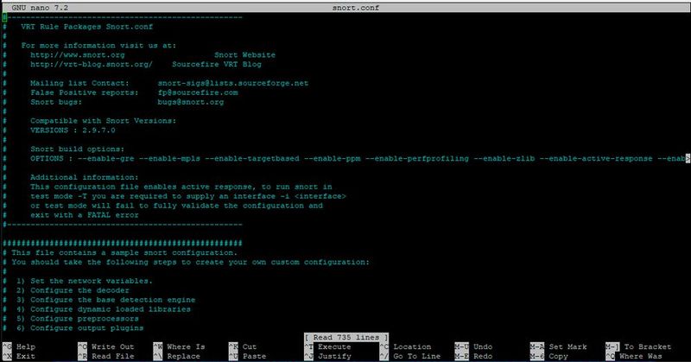Click the fp@sourcefire.com email text
The height and width of the screenshot is (362, 691).
pyautogui.click(x=198, y=92)
